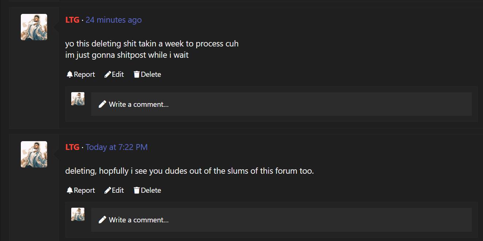Open LTG's profile from the first post's username

(x=72, y=20)
